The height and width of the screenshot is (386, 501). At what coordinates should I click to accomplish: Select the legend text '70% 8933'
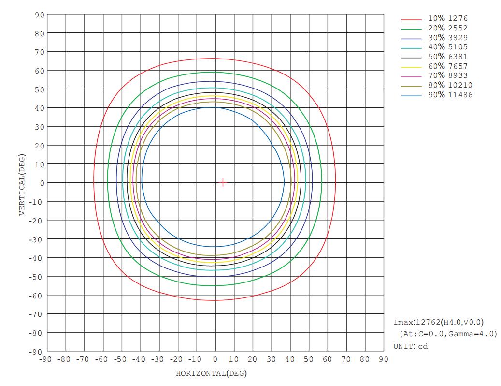[448, 75]
